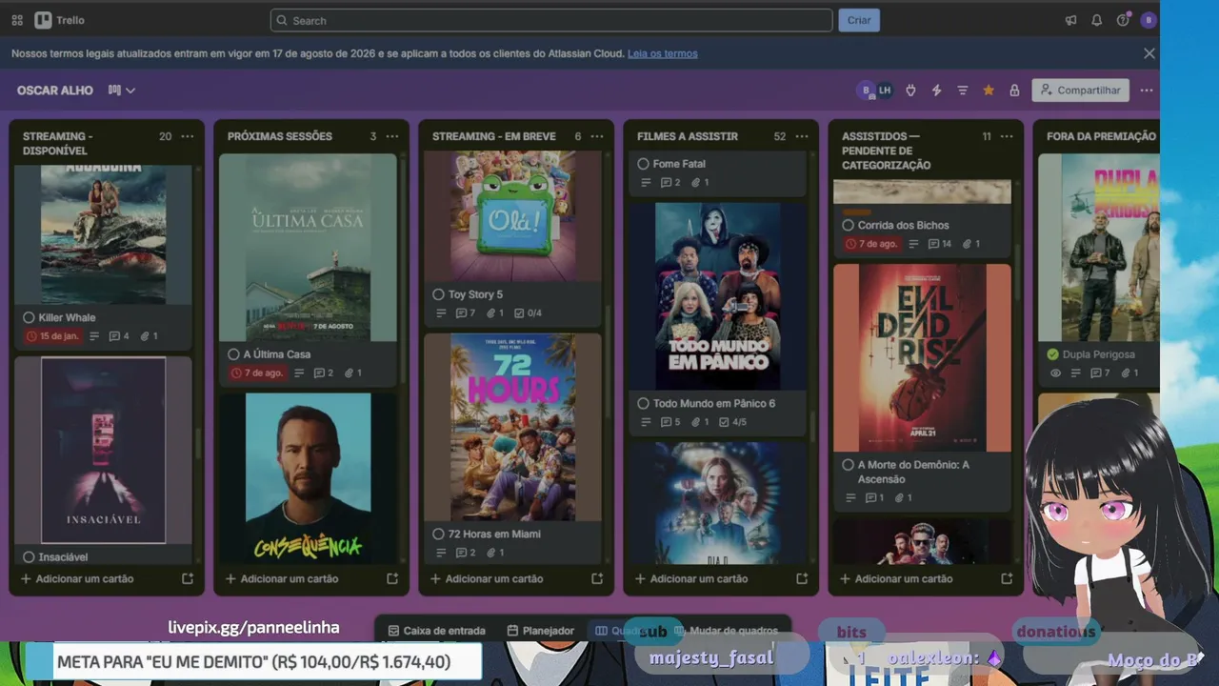Image resolution: width=1219 pixels, height=686 pixels.
Task: Mark Killer Whale card complete
Action: pyautogui.click(x=29, y=317)
